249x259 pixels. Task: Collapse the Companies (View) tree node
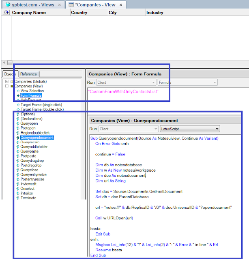point(7,86)
